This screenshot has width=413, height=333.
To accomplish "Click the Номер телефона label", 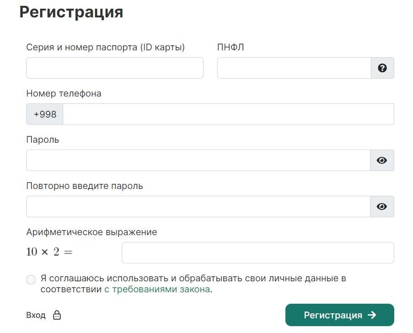I will (64, 93).
